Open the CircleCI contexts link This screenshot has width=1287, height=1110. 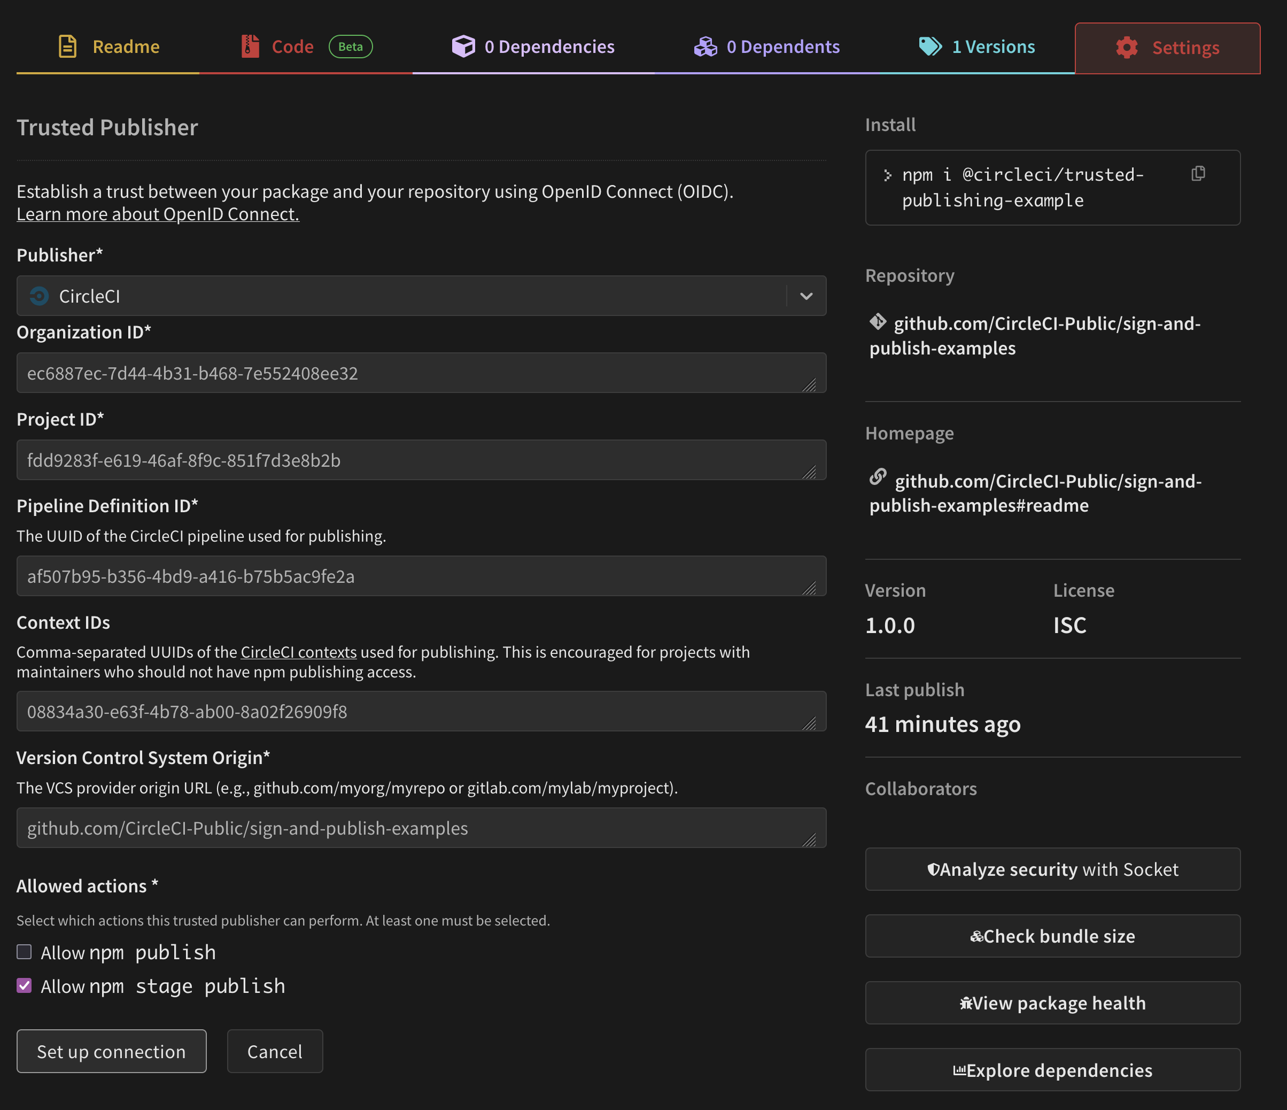point(299,652)
